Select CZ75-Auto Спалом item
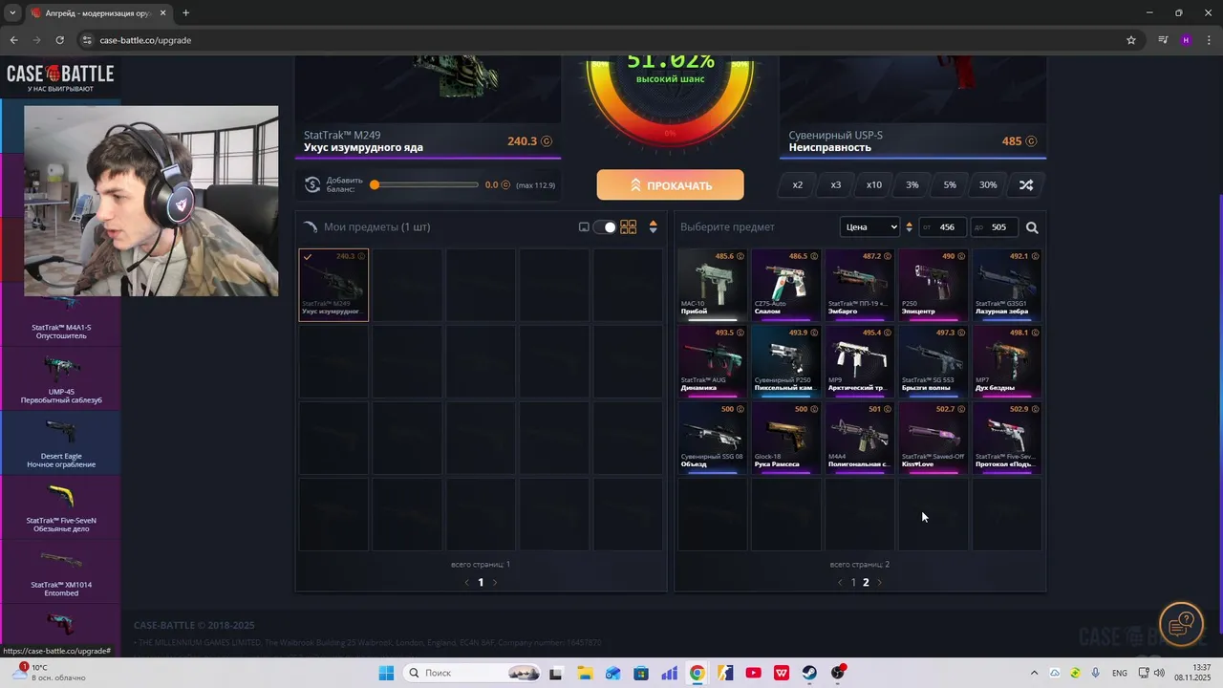 point(785,285)
